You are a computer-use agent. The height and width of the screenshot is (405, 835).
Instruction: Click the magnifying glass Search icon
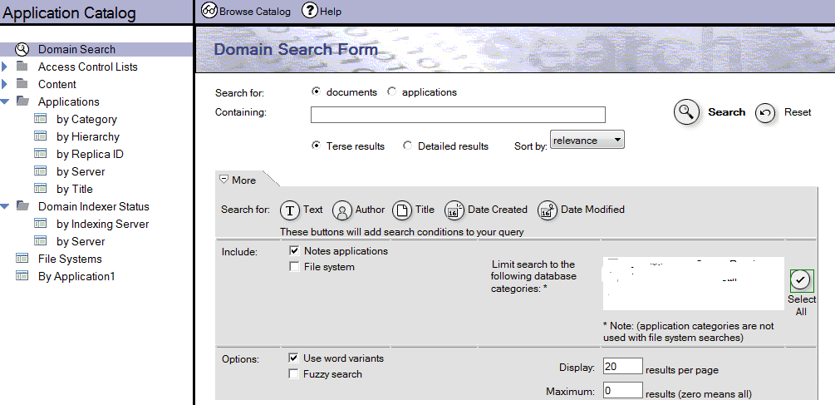click(x=686, y=113)
